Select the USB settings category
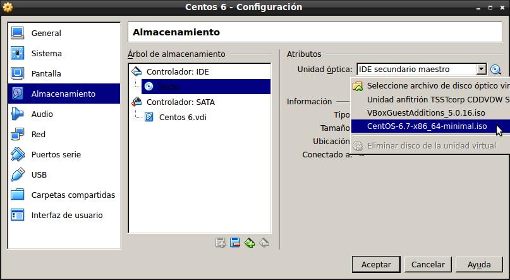Screen dimensions: 510x280 39,175
